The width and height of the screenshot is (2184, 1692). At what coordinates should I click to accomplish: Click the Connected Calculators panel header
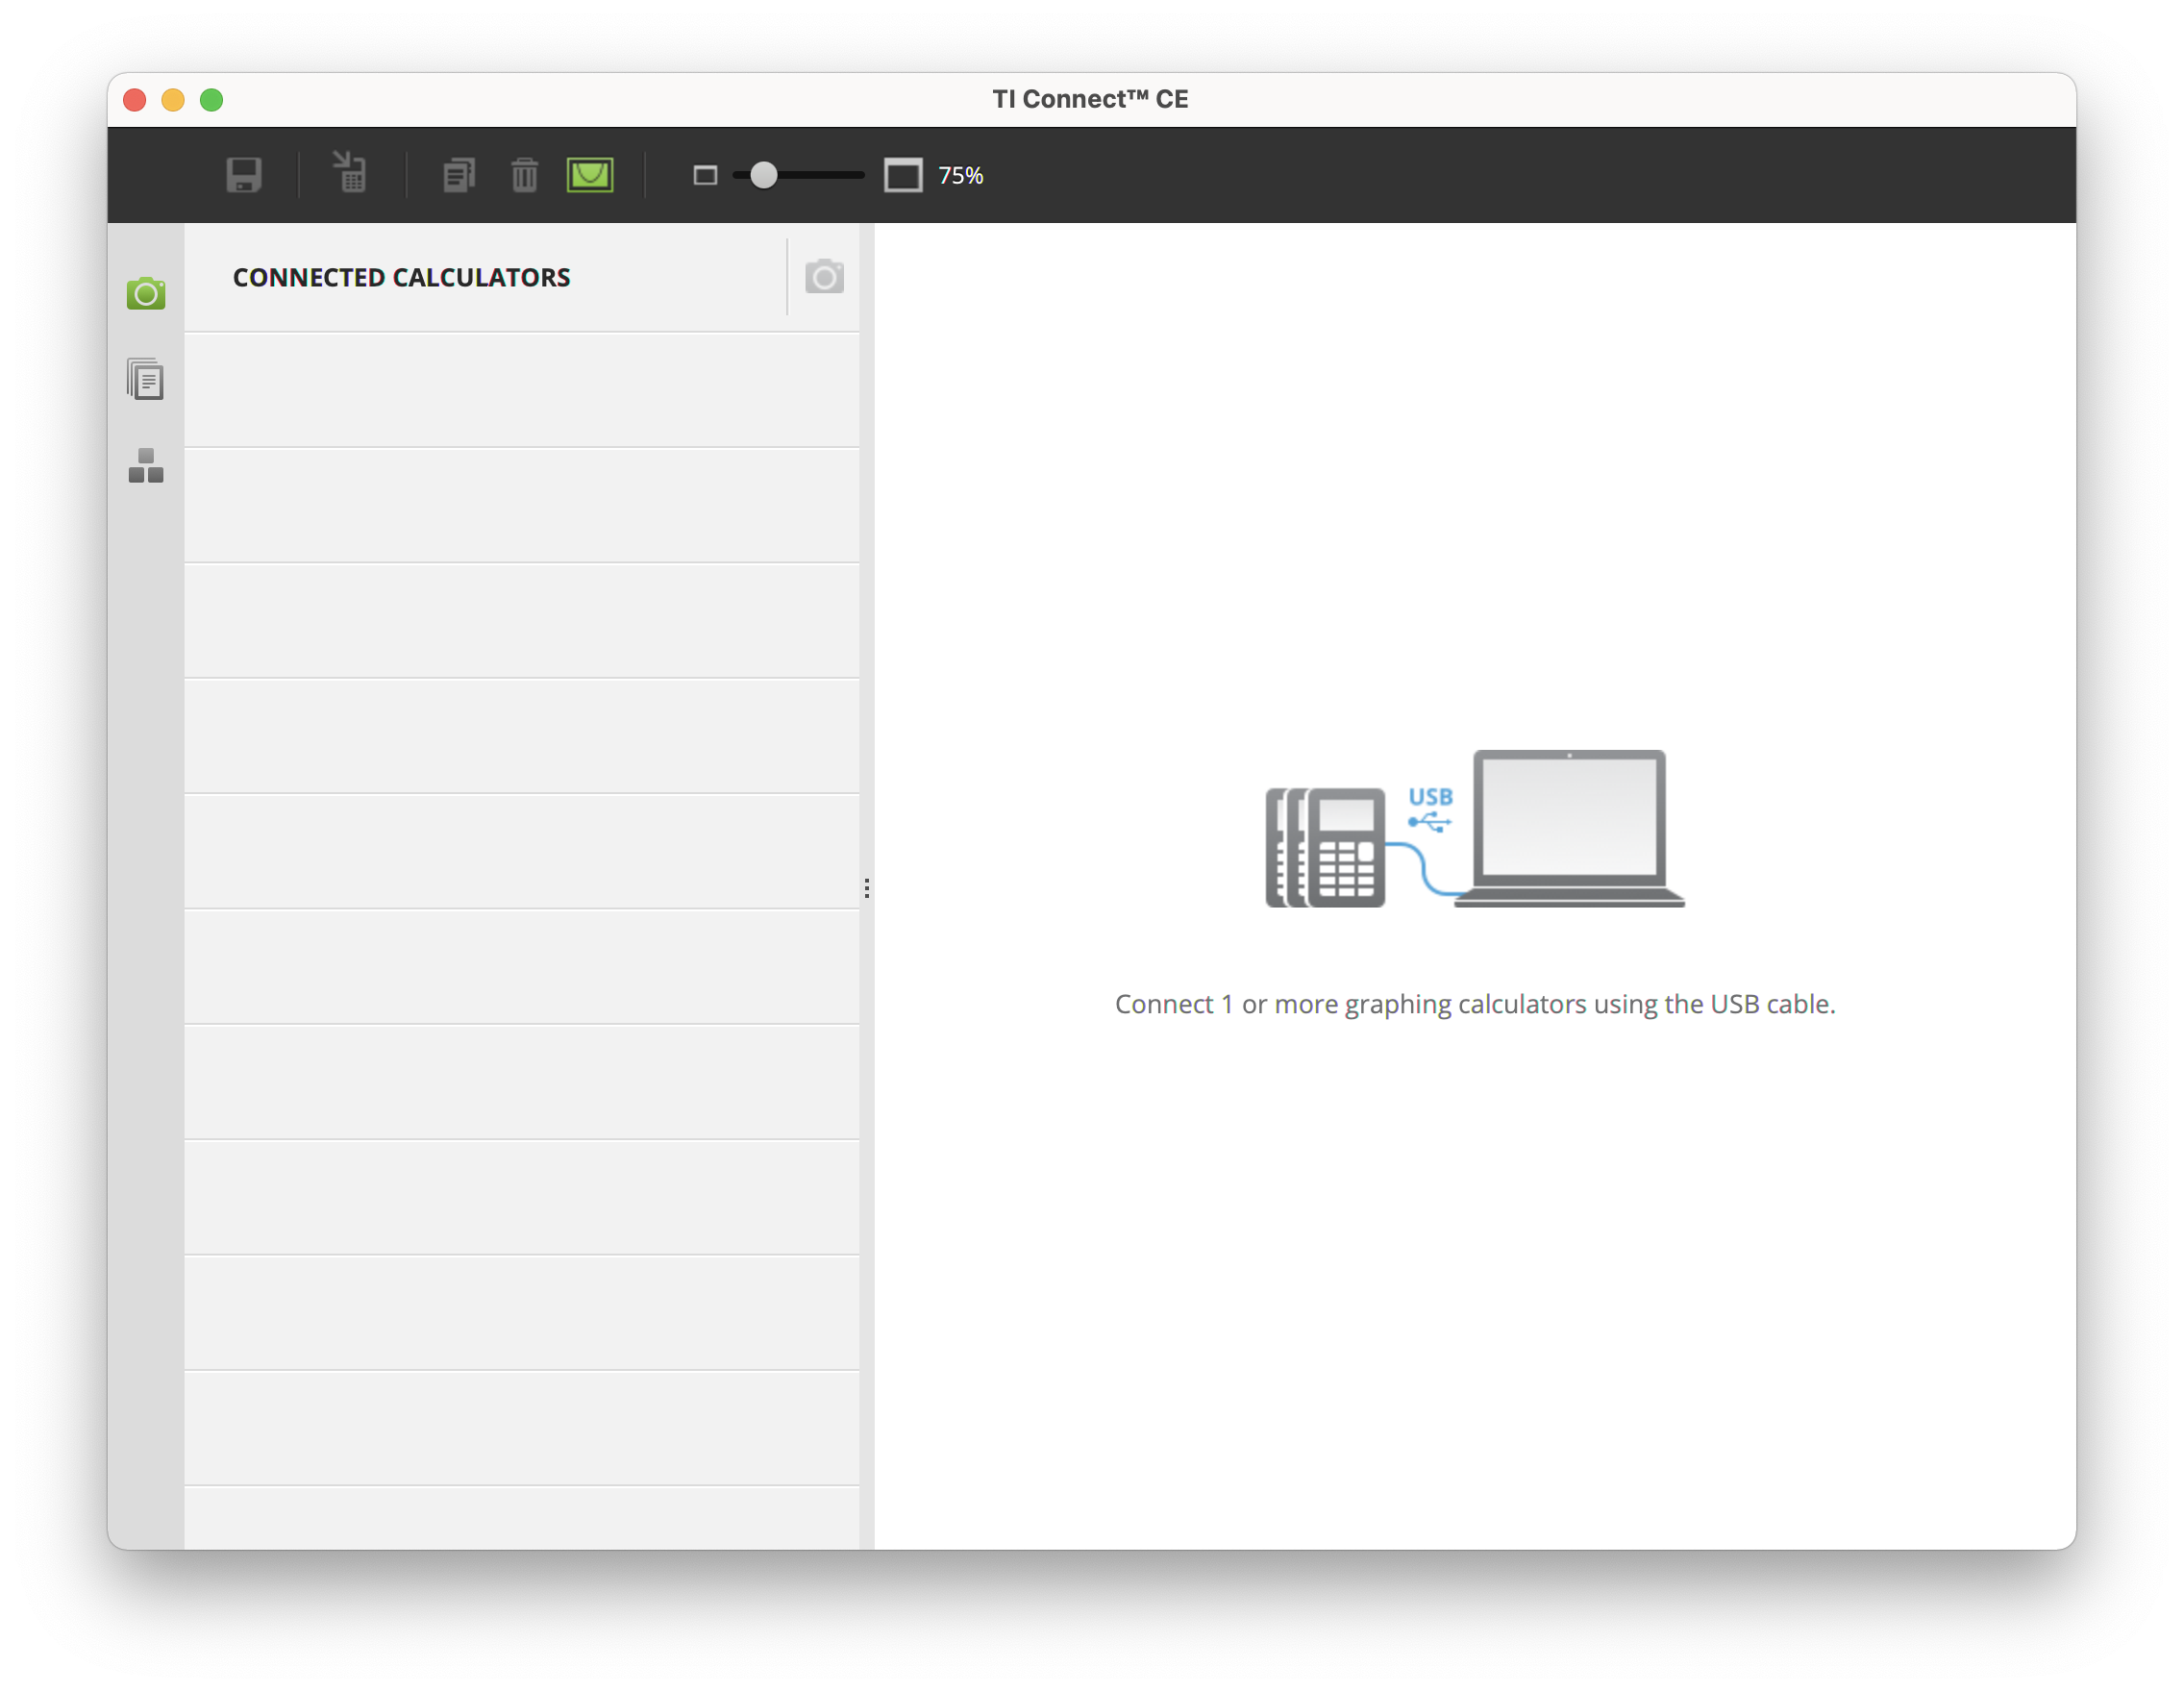click(401, 278)
